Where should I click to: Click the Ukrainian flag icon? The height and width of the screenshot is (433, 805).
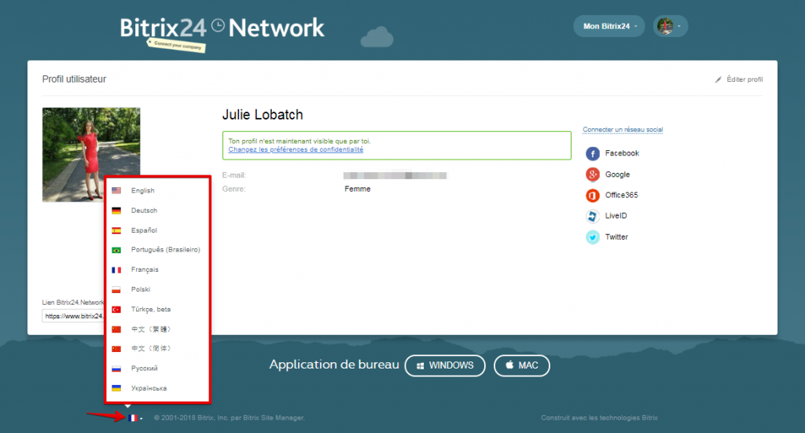pos(116,388)
